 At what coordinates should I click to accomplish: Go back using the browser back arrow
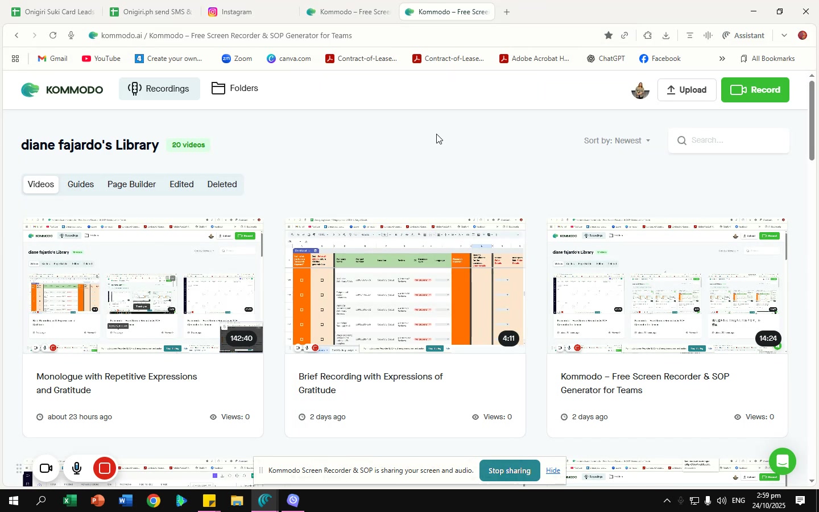pyautogui.click(x=17, y=35)
